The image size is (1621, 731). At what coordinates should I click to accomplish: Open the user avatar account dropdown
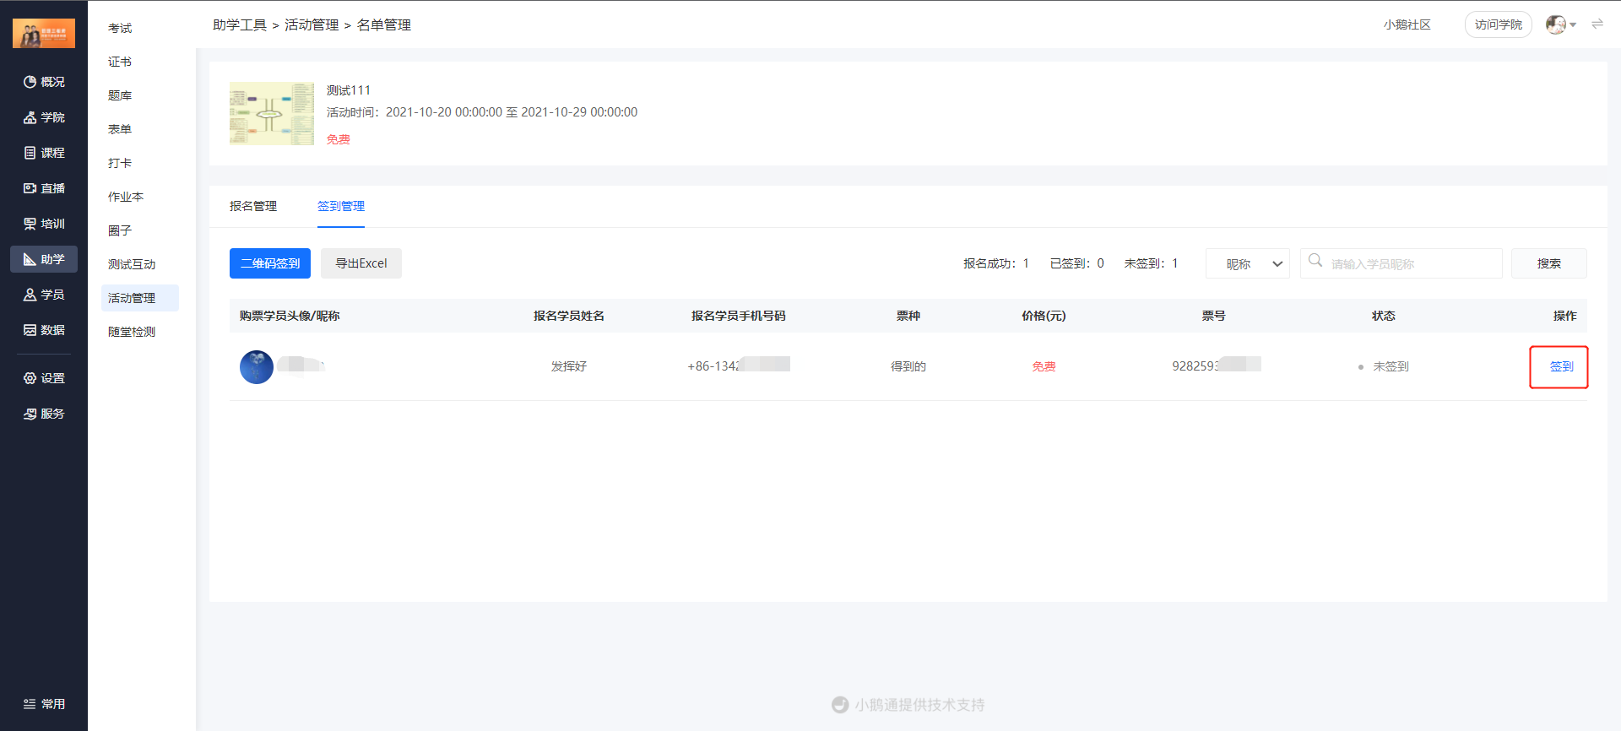pyautogui.click(x=1560, y=24)
